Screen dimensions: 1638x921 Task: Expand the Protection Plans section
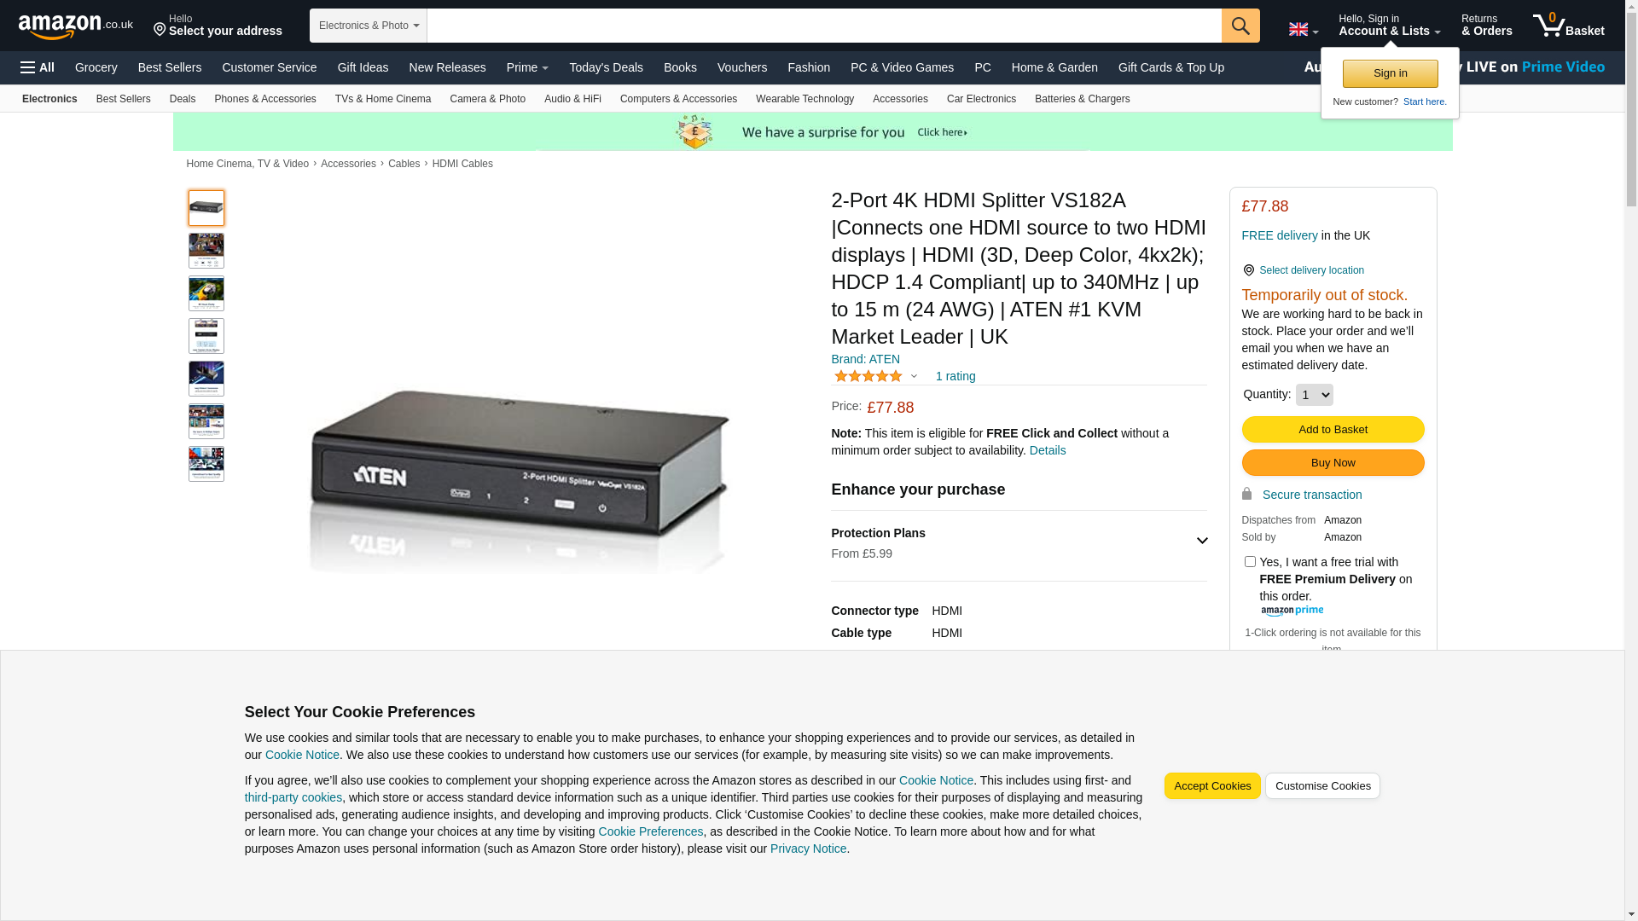1201,541
